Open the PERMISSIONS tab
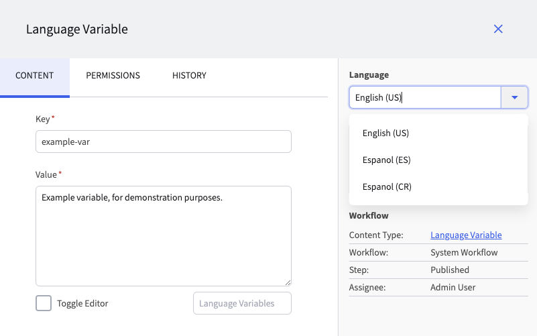537x336 pixels. pos(113,76)
